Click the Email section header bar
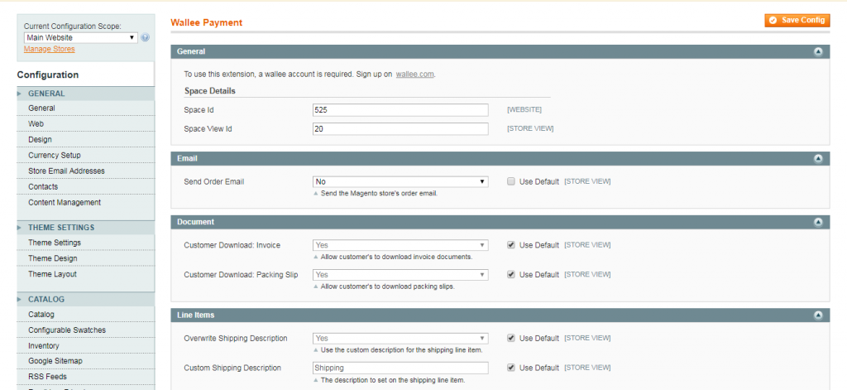 click(x=500, y=159)
